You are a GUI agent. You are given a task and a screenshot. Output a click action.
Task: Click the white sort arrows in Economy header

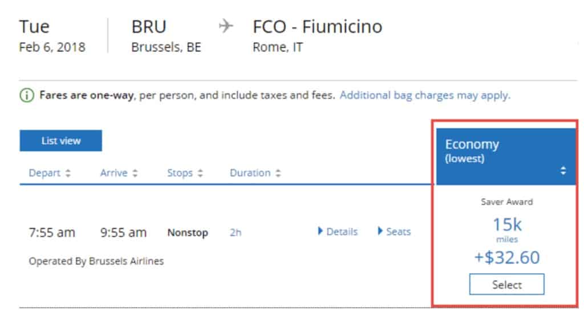click(x=563, y=171)
